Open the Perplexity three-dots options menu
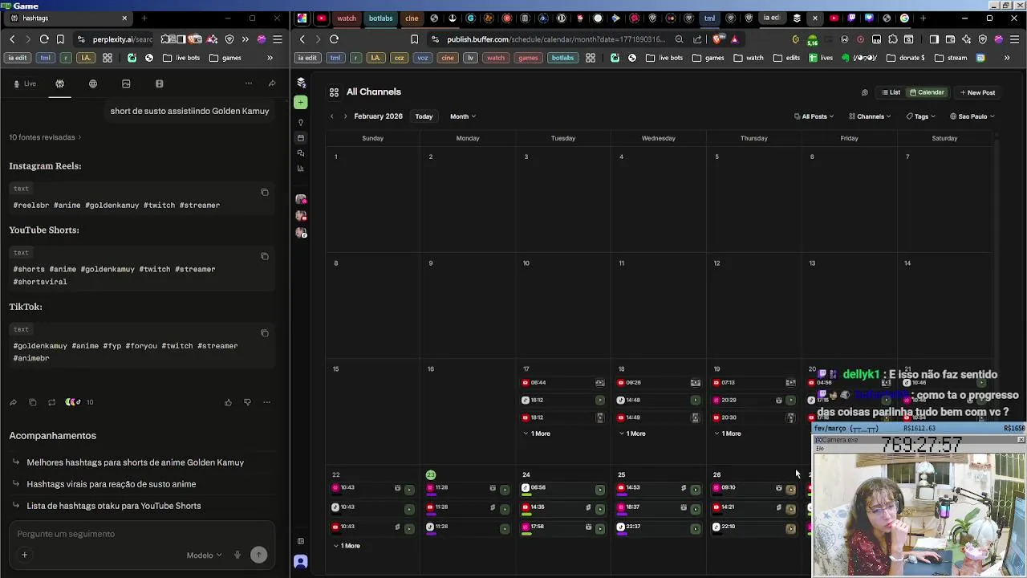This screenshot has width=1027, height=578. [x=249, y=83]
